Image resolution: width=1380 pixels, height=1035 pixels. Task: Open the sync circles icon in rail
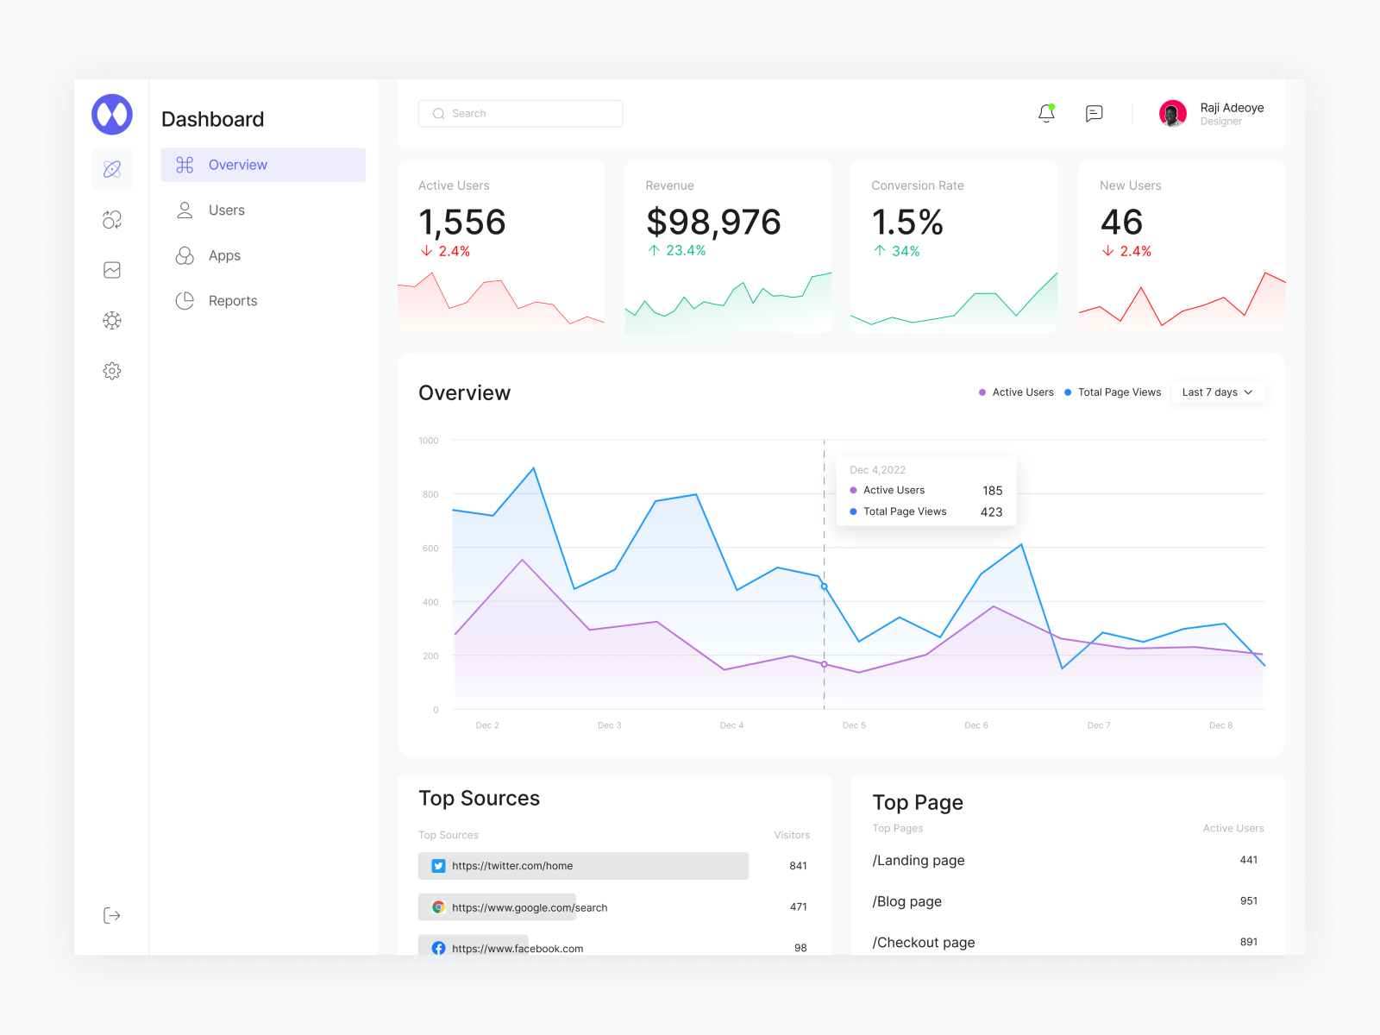coord(112,219)
